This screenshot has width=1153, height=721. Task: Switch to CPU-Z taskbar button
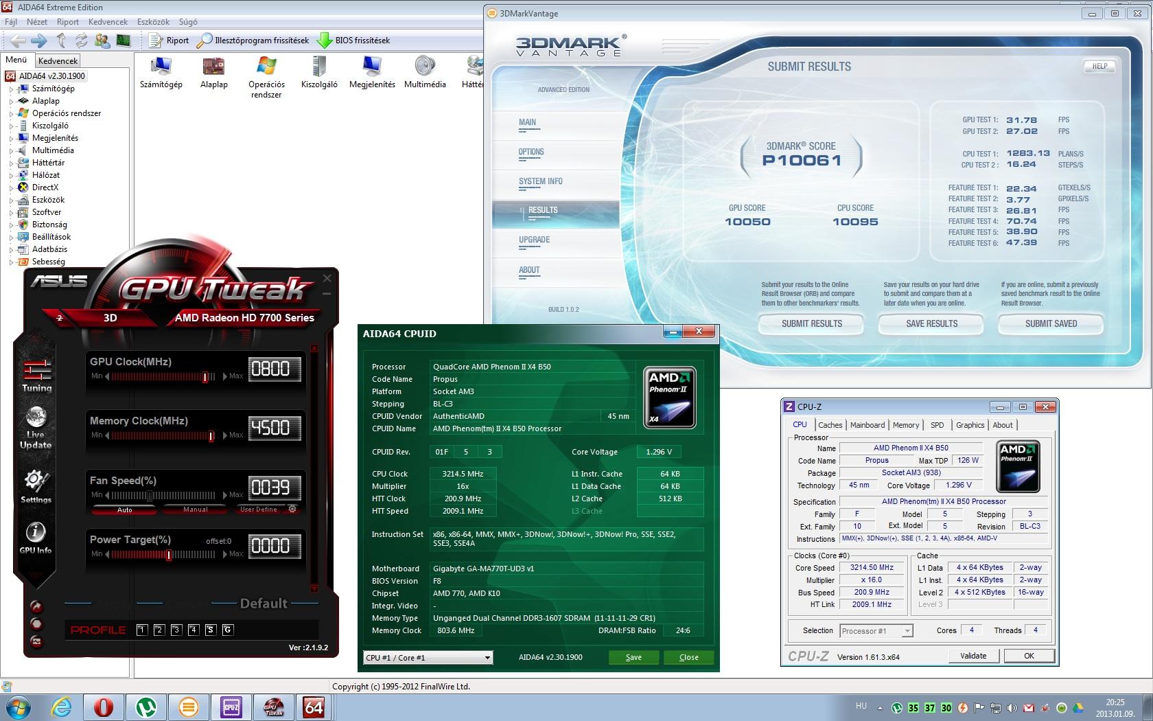pos(231,707)
